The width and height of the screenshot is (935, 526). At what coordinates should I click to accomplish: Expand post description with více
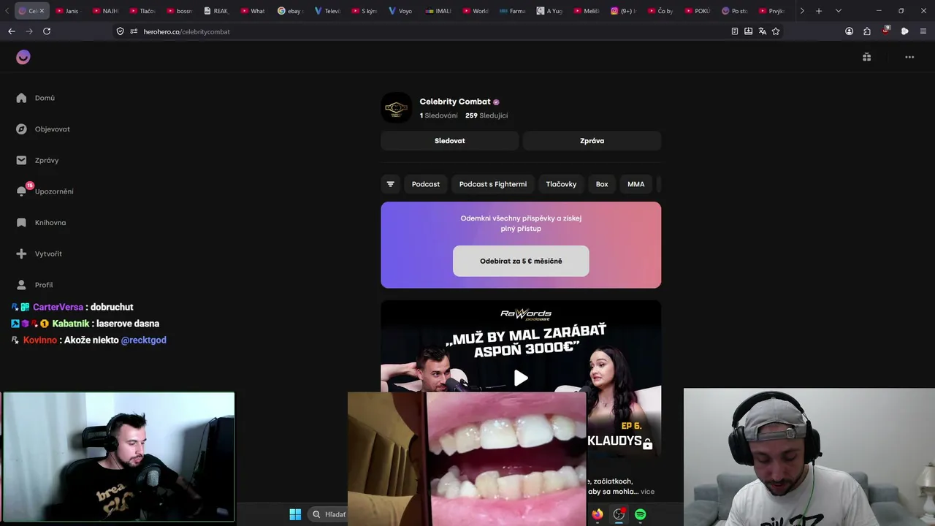tap(647, 492)
